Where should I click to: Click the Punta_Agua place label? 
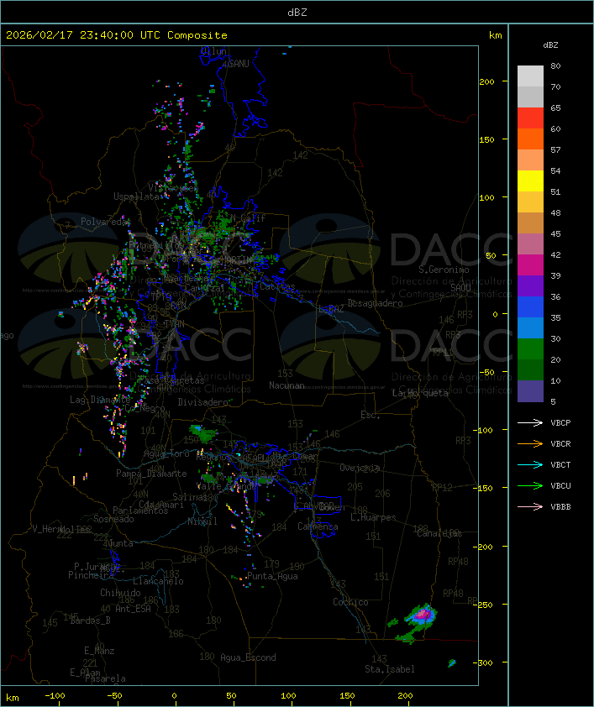tap(272, 576)
